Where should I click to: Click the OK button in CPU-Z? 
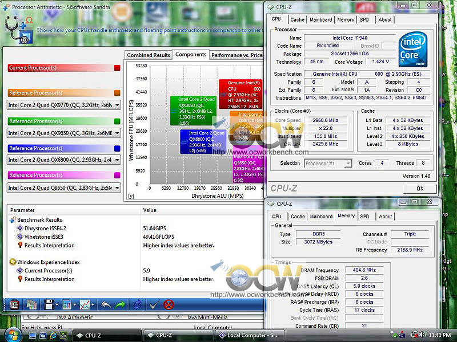420,189
